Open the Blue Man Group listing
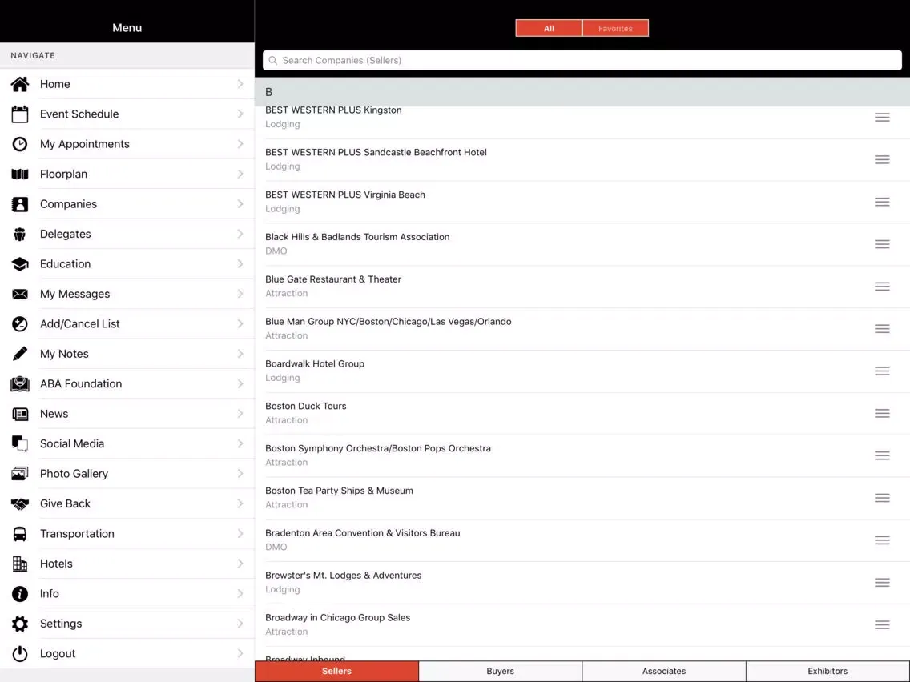The image size is (910, 682). click(582, 329)
